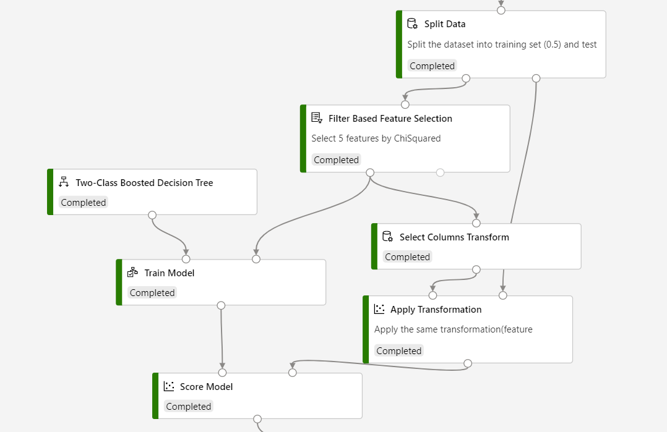Click the Select Columns Transform icon
667x432 pixels.
click(388, 236)
